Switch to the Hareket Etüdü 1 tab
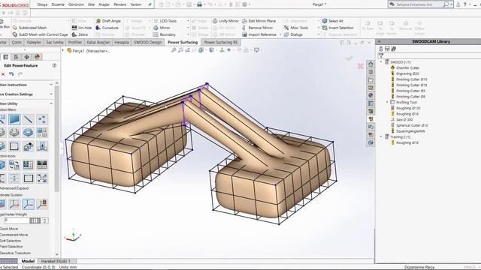This screenshot has height=270, width=481. [56, 261]
